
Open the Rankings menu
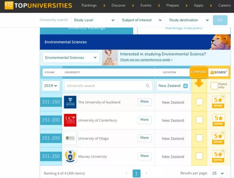pyautogui.click(x=89, y=5)
